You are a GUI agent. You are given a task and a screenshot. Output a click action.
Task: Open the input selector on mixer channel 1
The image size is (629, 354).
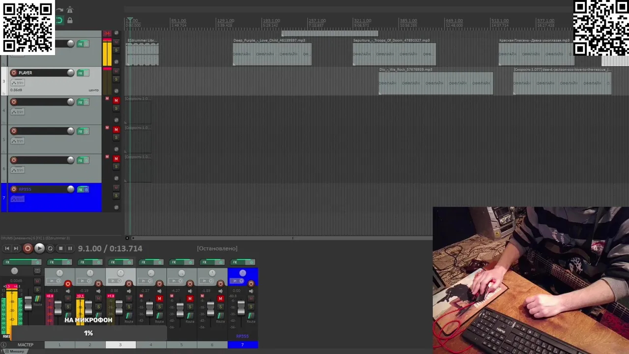pyautogui.click(x=54, y=281)
